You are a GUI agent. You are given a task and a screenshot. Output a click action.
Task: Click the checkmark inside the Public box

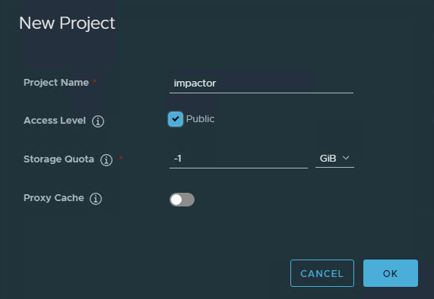click(176, 119)
